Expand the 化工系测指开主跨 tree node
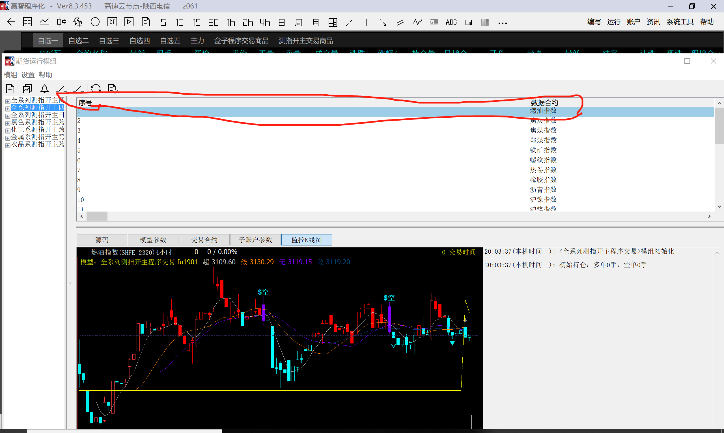724x433 pixels. (x=8, y=131)
